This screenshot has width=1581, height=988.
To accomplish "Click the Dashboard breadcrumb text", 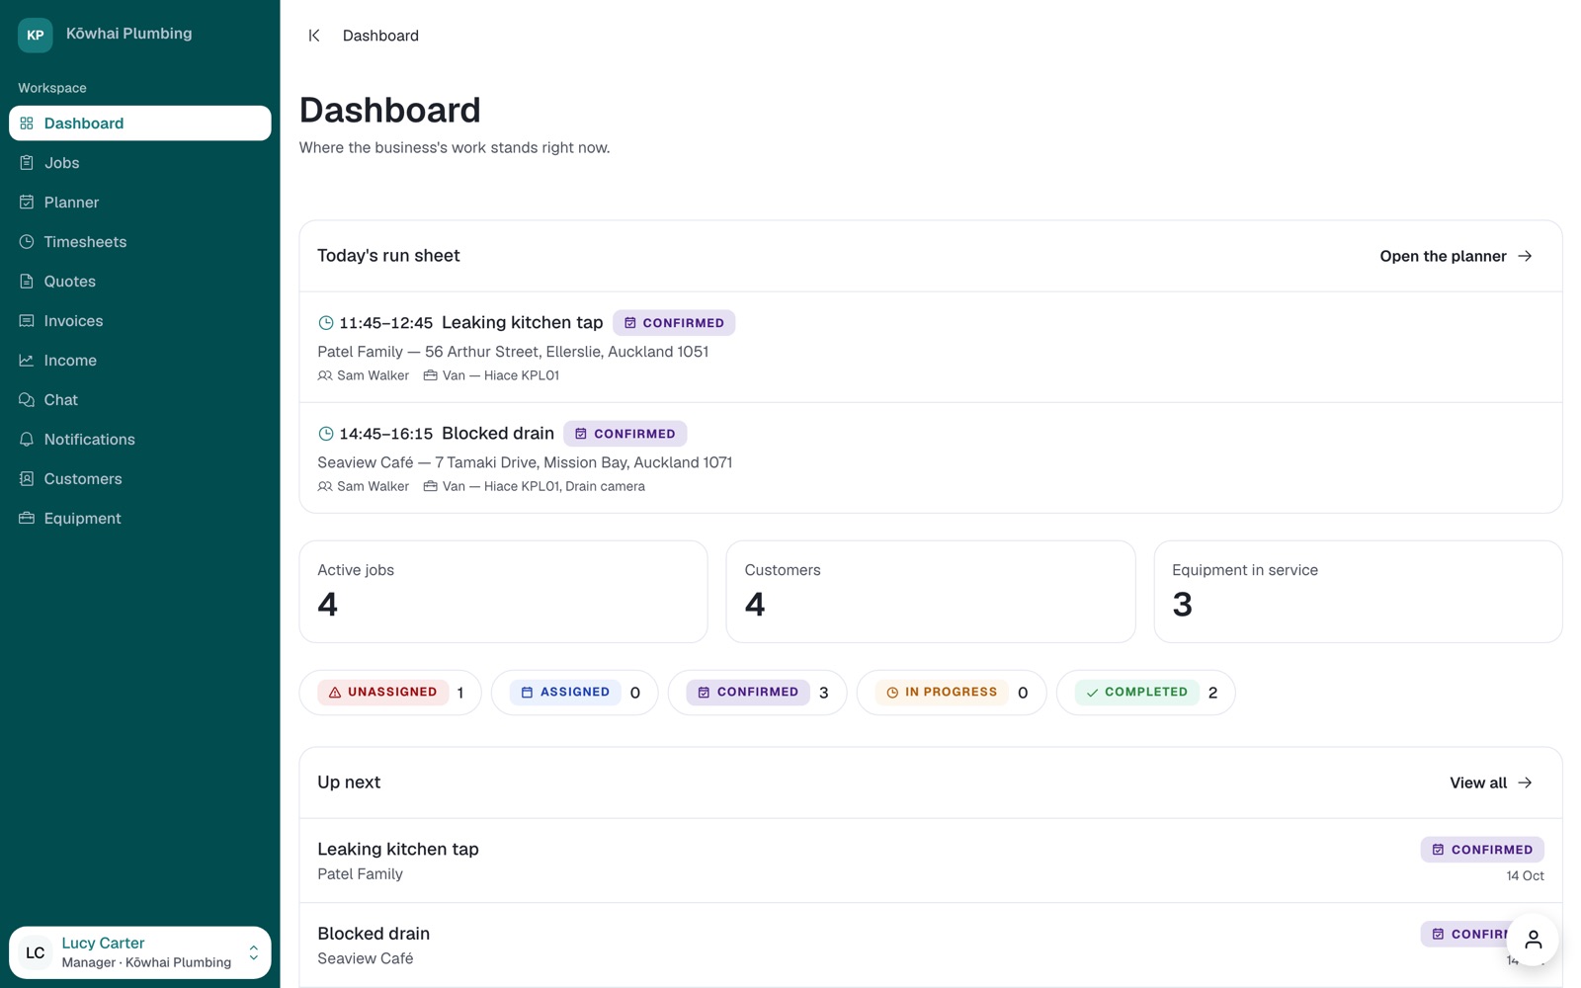I will click(x=380, y=36).
